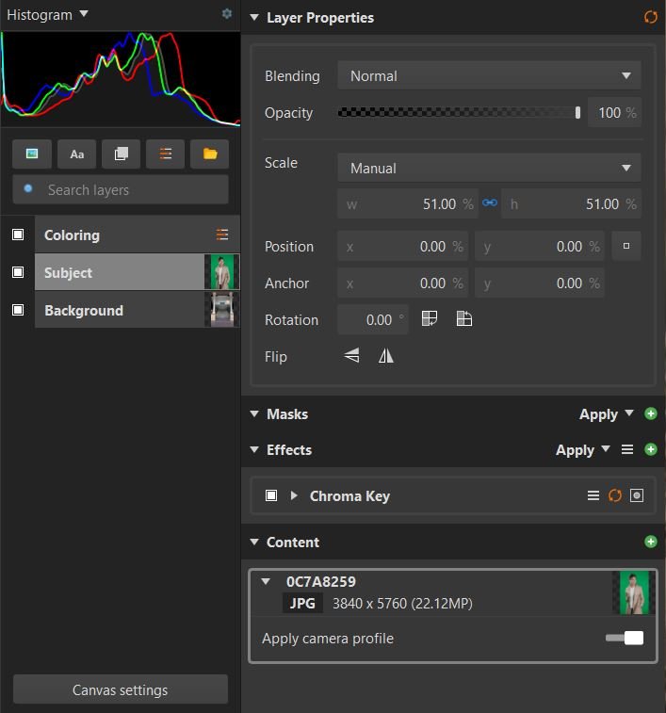Viewport: 666px width, 713px height.
Task: Toggle Apply camera profile switch
Action: pyautogui.click(x=625, y=638)
